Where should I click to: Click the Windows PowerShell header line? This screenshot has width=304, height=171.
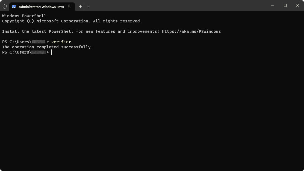point(24,16)
